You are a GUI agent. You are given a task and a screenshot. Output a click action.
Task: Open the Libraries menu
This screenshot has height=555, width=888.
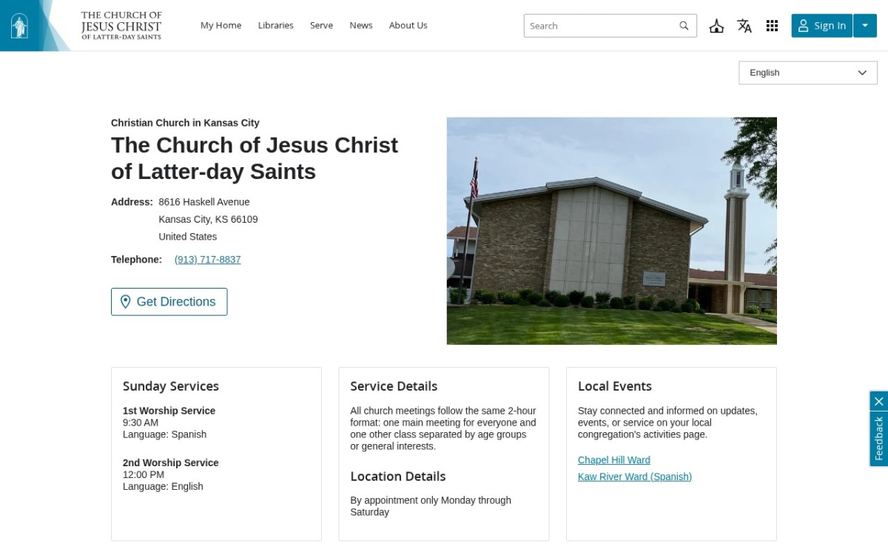(275, 25)
